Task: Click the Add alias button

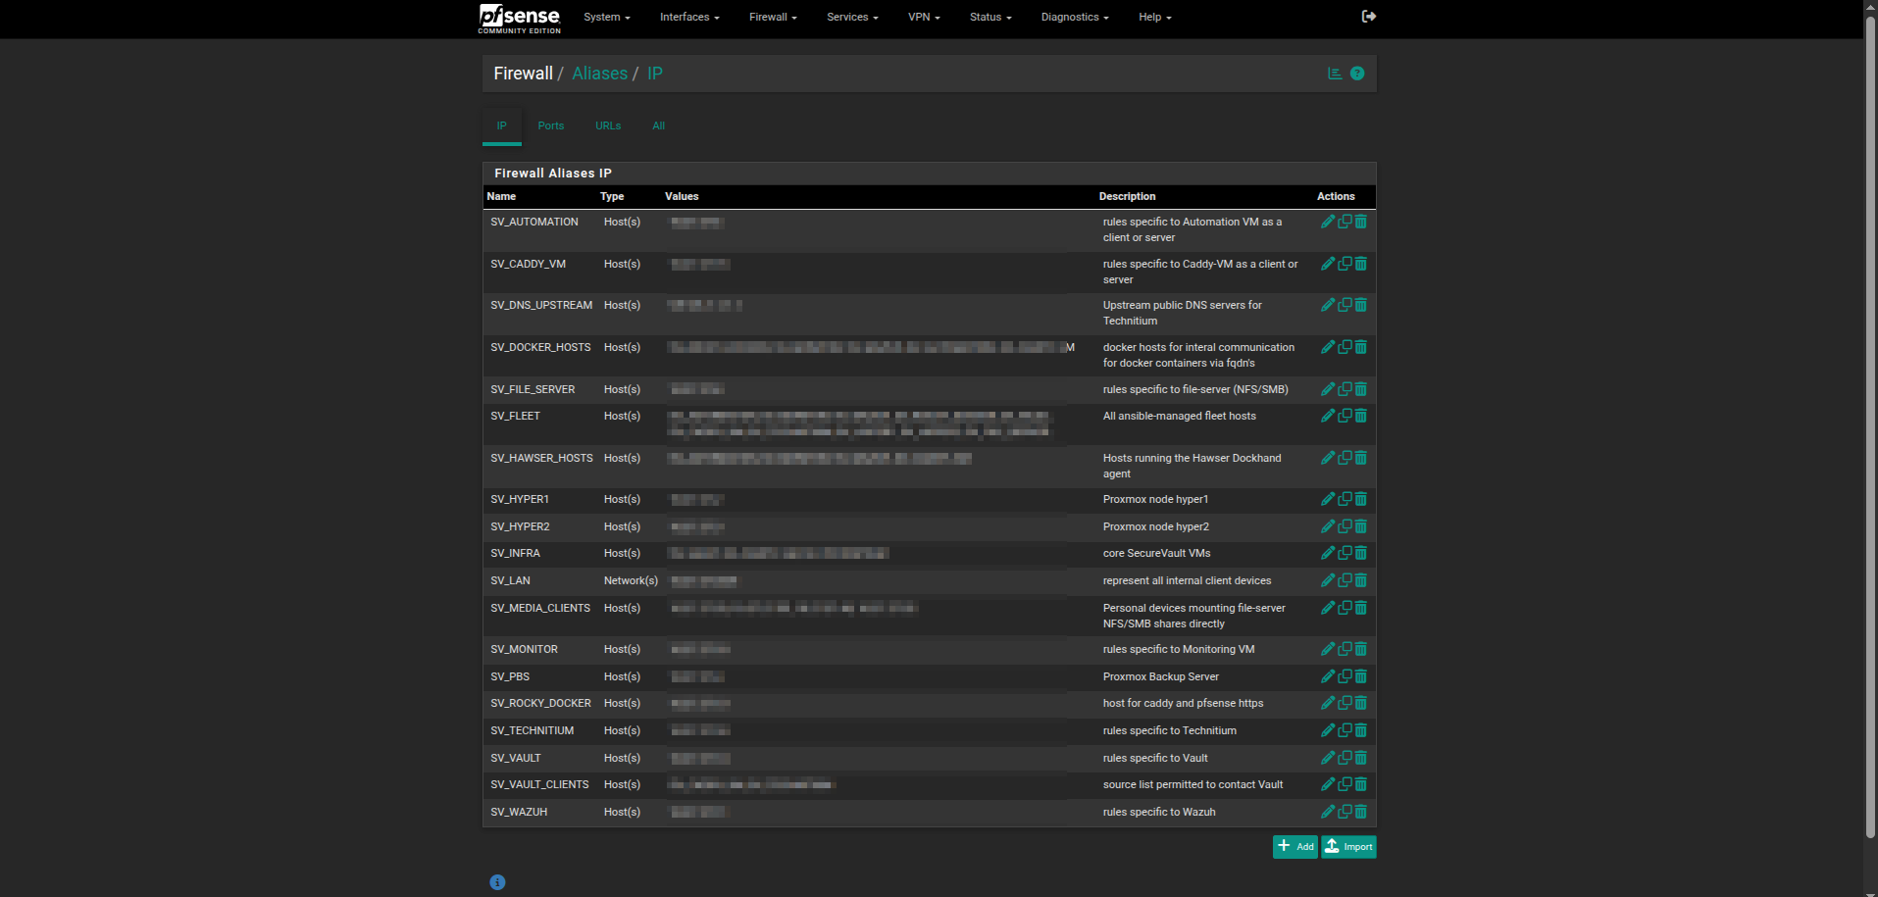Action: (1294, 846)
